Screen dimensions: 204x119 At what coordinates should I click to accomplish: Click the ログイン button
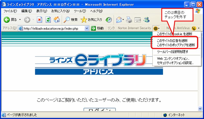coord(99,110)
